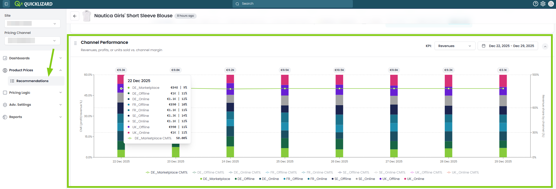Open the QuickLizard logo home
Image resolution: width=556 pixels, height=189 pixels.
[33, 4]
